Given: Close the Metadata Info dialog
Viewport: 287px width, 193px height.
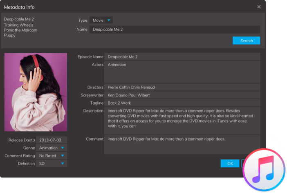Looking at the screenshot, I should (259, 7).
